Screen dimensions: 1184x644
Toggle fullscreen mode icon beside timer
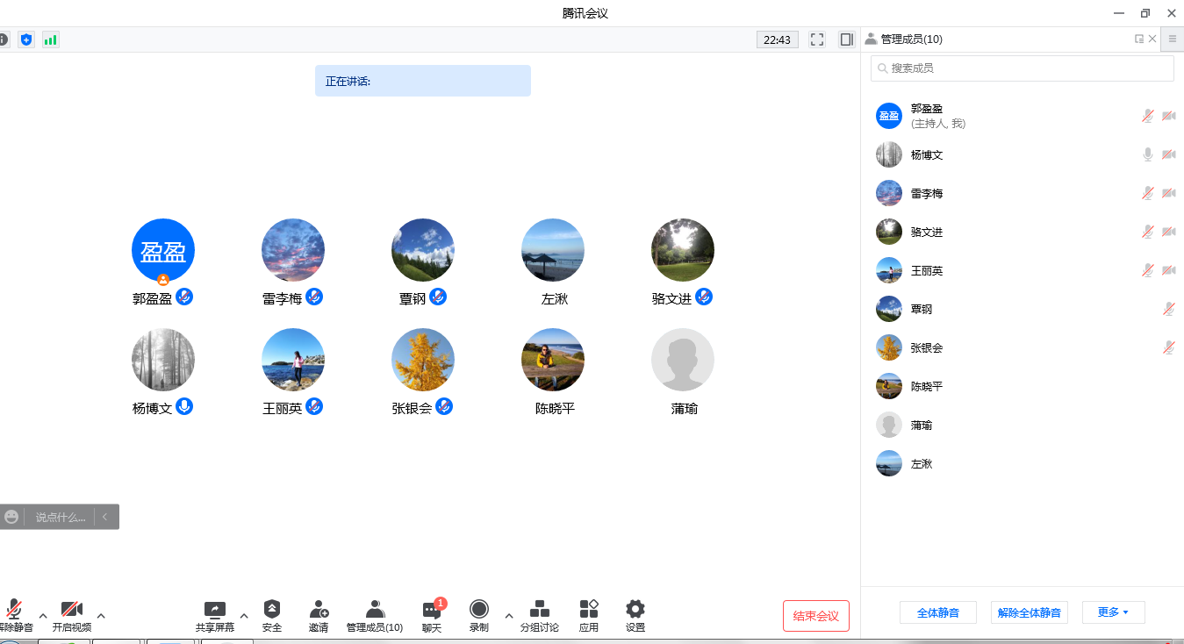pyautogui.click(x=817, y=39)
